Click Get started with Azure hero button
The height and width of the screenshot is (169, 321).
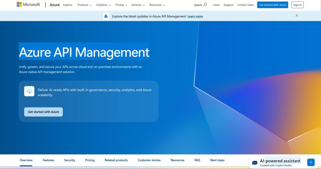tap(43, 112)
